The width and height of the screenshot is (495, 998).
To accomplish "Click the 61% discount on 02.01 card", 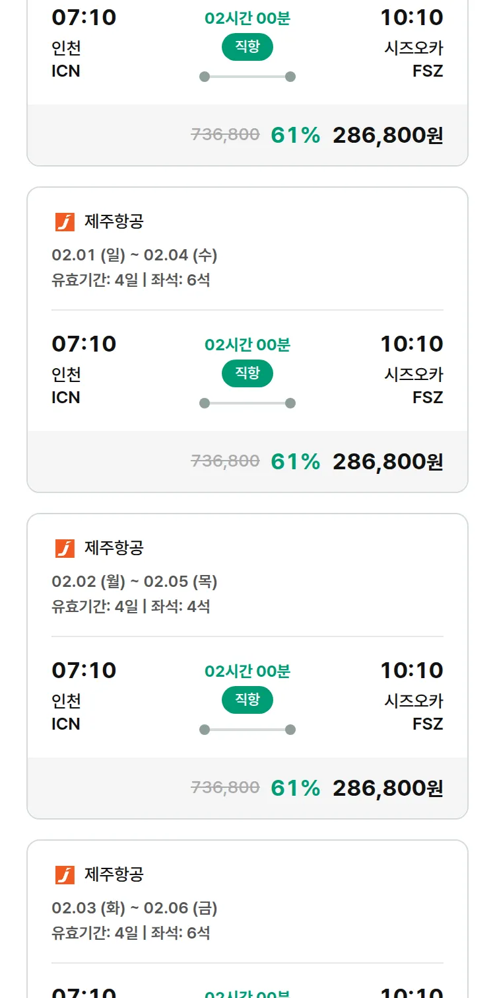I will [x=295, y=462].
